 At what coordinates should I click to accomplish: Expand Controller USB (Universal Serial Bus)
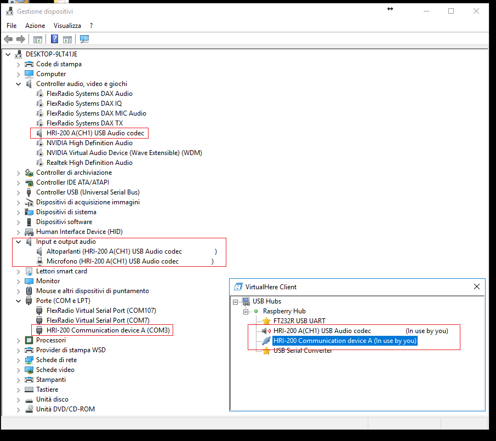click(x=18, y=192)
